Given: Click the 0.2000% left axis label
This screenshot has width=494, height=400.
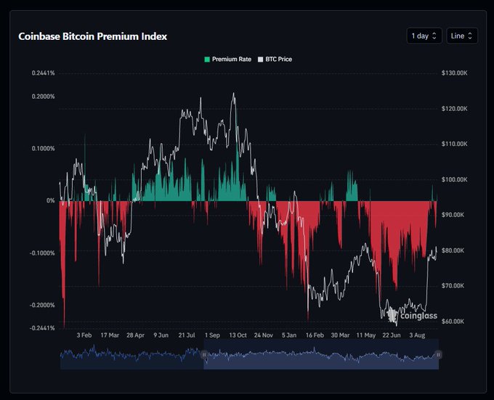Looking at the screenshot, I should (43, 97).
